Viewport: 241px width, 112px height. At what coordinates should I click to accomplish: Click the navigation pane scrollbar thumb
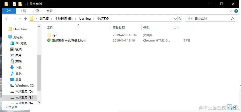pyautogui.click(x=39, y=72)
